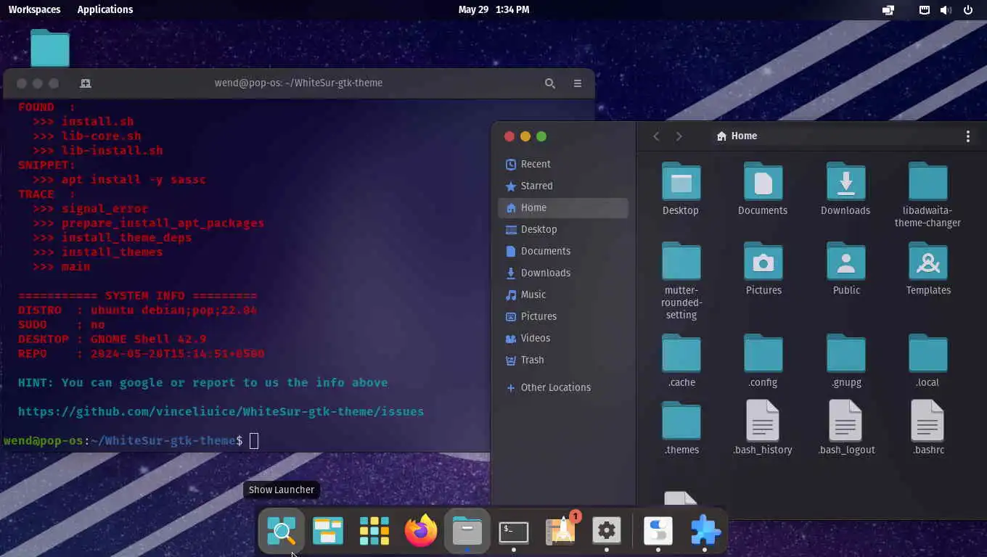987x557 pixels.
Task: Open the Applications menu in top bar
Action: point(105,9)
